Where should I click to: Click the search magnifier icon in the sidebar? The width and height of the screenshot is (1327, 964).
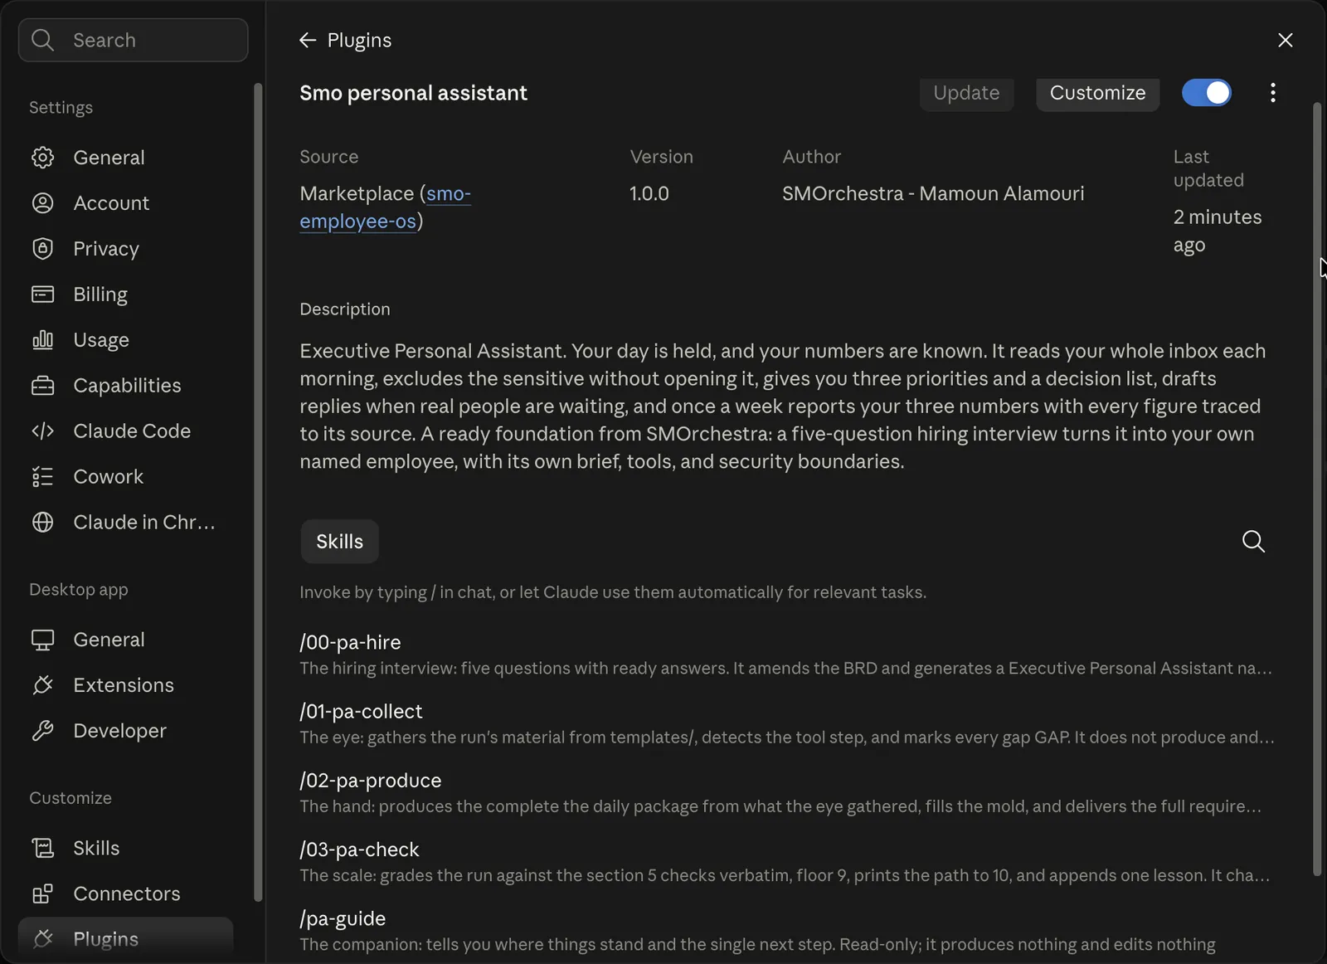click(42, 40)
